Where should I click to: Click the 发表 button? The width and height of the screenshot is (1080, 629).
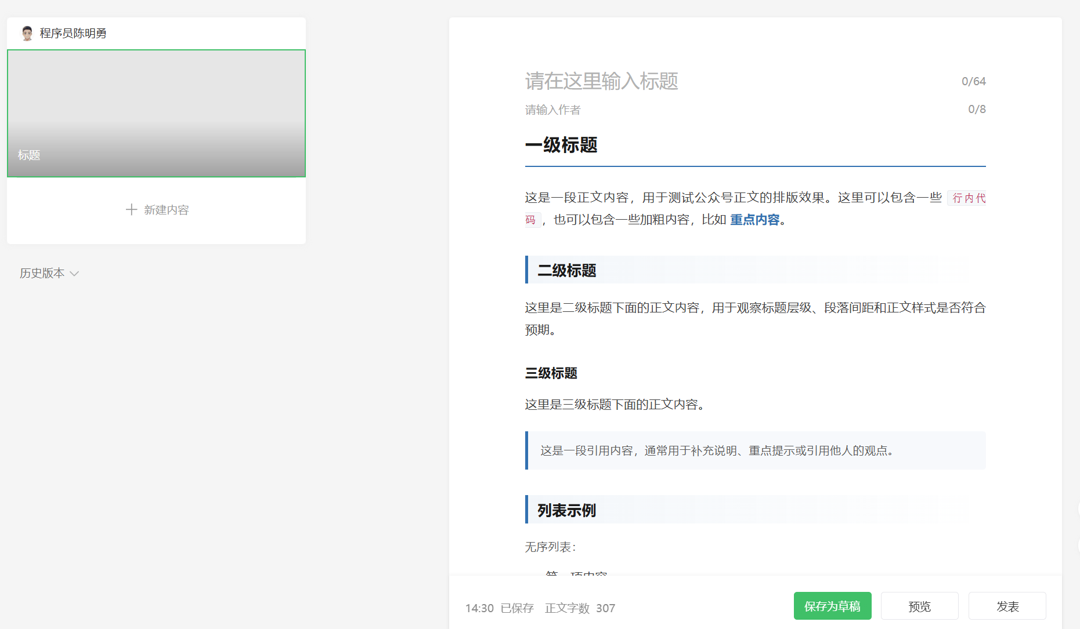click(1007, 606)
